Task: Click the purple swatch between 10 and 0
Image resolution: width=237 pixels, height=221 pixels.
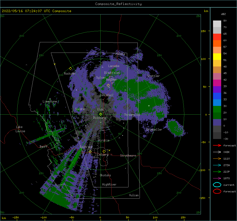Action: point(217,122)
